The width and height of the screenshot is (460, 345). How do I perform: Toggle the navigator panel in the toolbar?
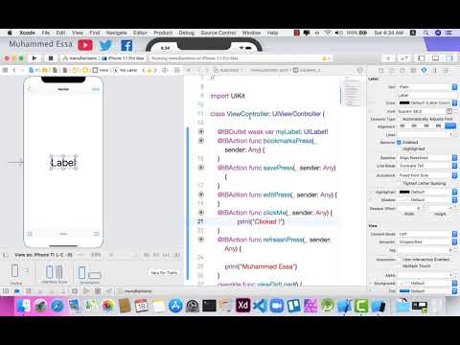(x=422, y=58)
